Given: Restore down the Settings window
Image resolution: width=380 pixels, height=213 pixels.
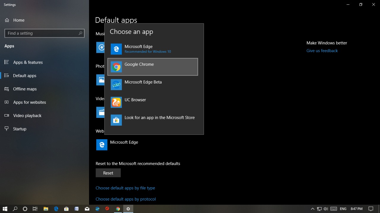Looking at the screenshot, I should pos(361,5).
